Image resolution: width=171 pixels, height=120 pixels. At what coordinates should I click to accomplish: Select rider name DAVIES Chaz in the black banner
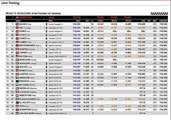[x=26, y=17]
